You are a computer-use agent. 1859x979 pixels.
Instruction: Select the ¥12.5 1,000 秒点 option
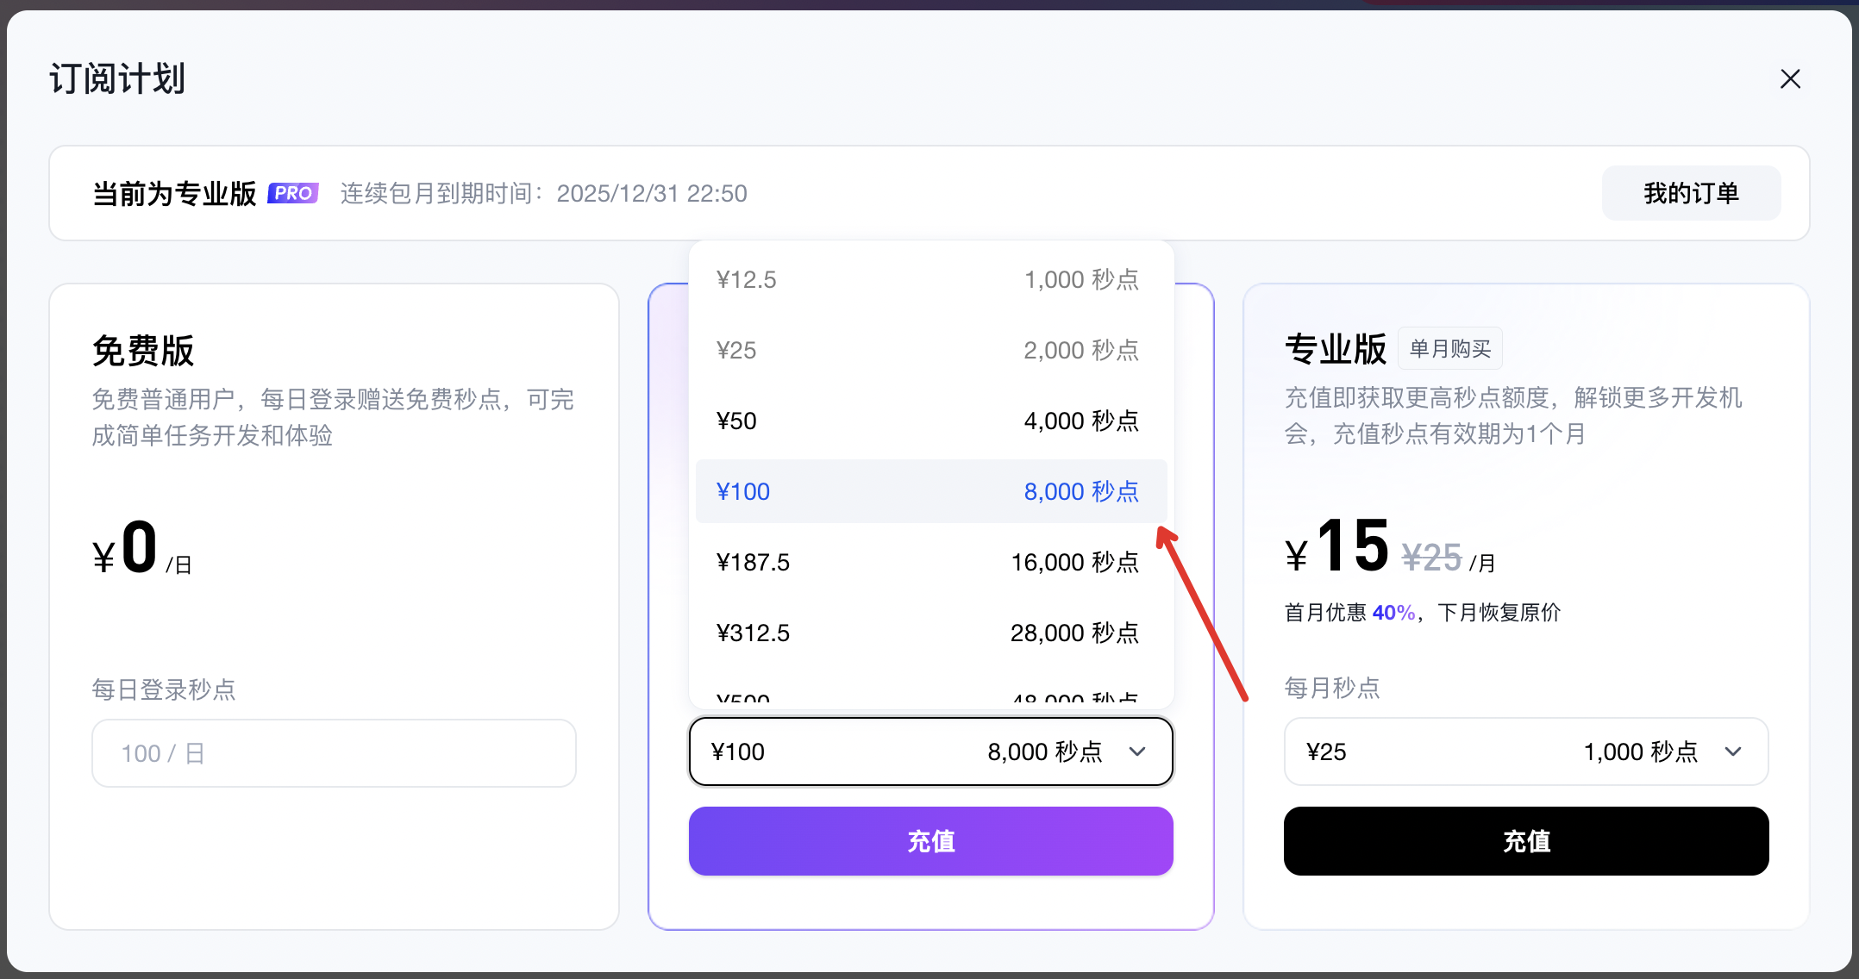point(929,280)
